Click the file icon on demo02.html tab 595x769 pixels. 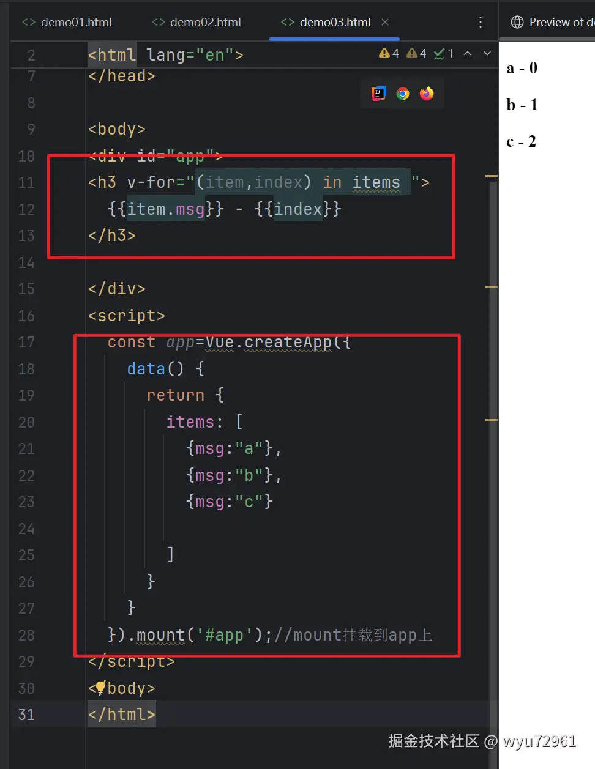(x=158, y=22)
